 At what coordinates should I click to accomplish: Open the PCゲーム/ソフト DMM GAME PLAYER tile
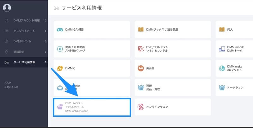(92, 107)
